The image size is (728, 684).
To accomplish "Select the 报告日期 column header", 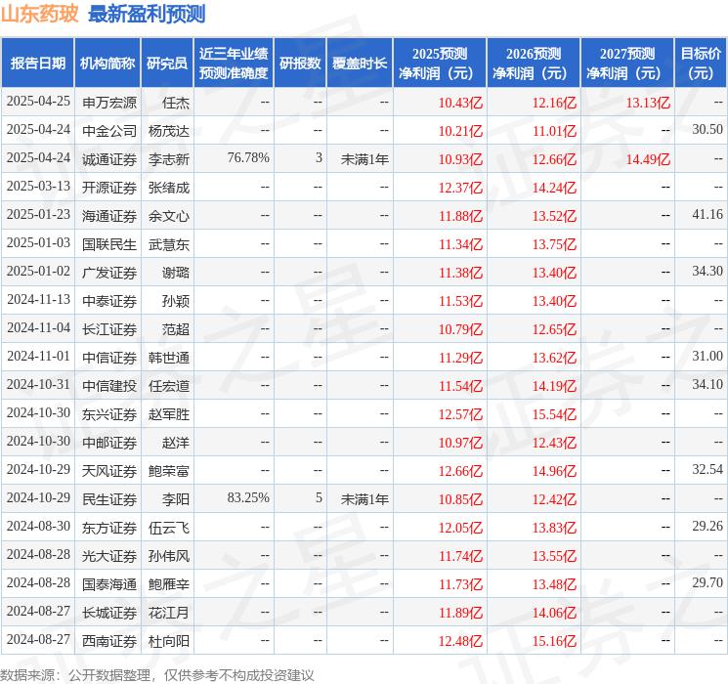I will pyautogui.click(x=37, y=64).
